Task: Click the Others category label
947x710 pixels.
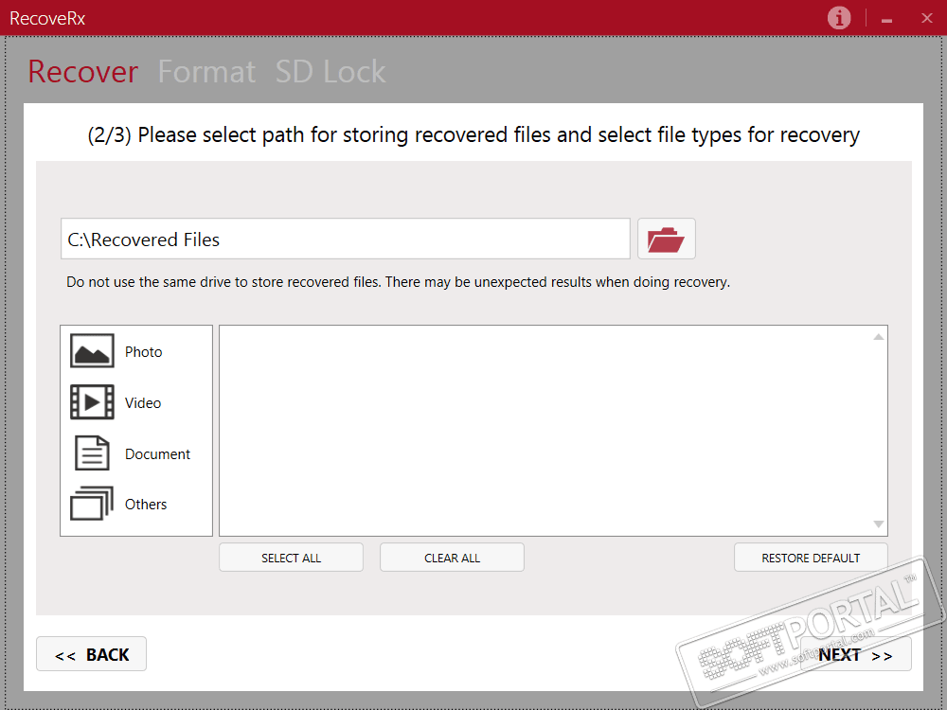Action: point(146,505)
